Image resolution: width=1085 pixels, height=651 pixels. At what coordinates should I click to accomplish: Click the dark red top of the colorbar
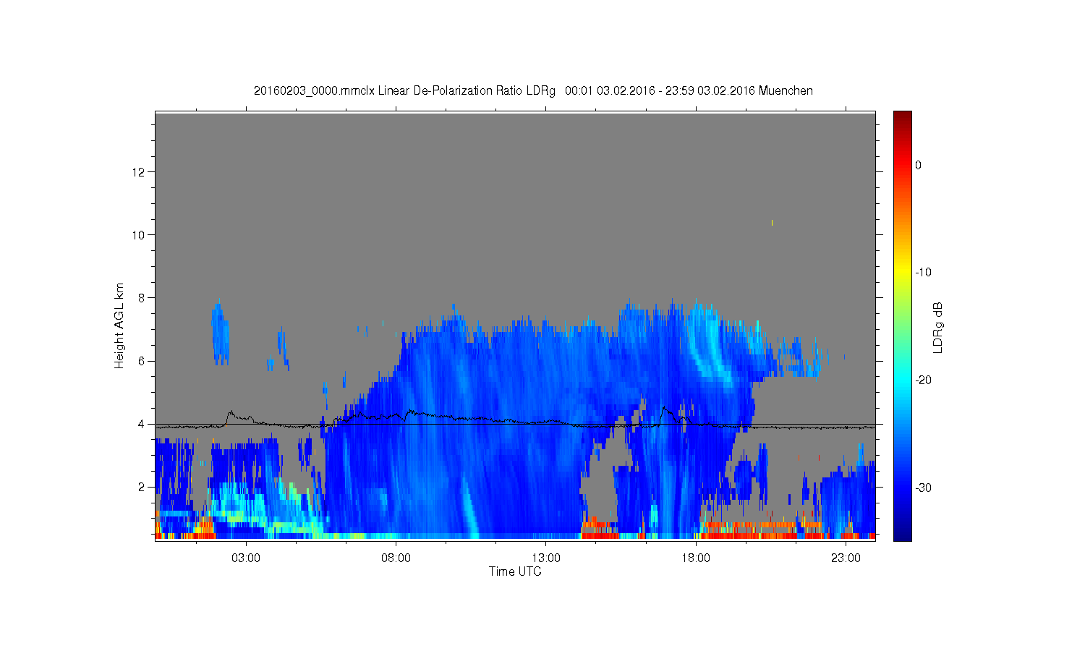click(902, 117)
